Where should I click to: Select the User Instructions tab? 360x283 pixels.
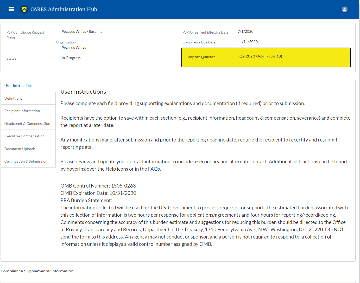pos(18,86)
